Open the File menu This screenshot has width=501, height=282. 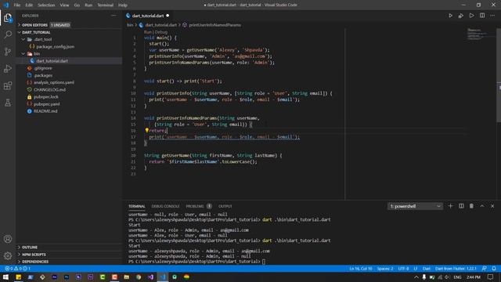click(x=17, y=5)
